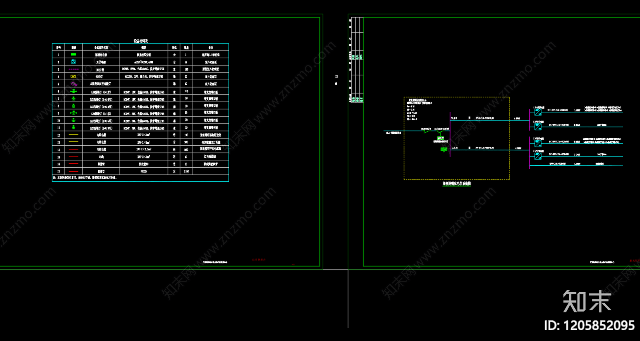Click the "单位" column header

click(174, 48)
